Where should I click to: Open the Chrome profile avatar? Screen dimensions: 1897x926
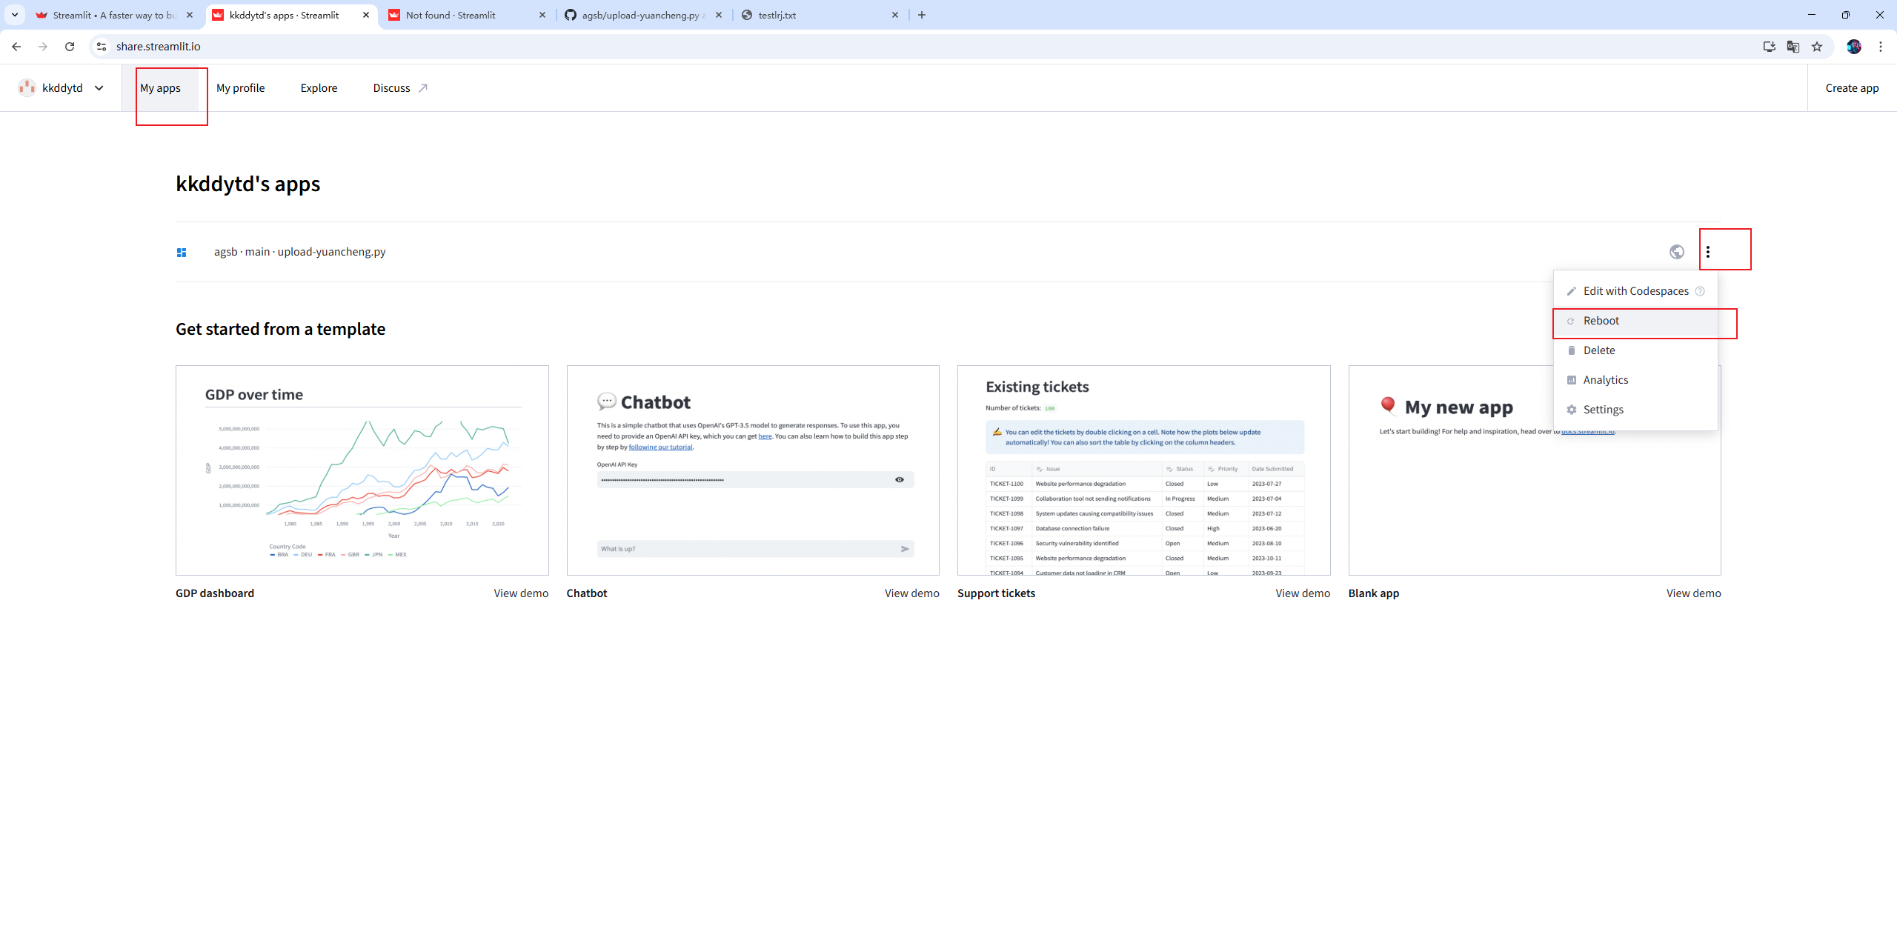click(x=1854, y=47)
